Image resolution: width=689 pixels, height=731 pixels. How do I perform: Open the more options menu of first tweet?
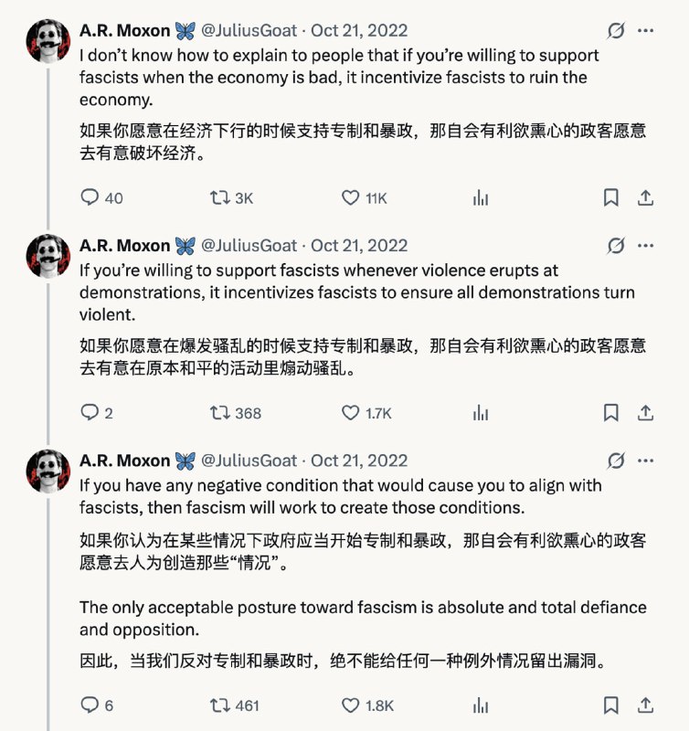click(646, 31)
